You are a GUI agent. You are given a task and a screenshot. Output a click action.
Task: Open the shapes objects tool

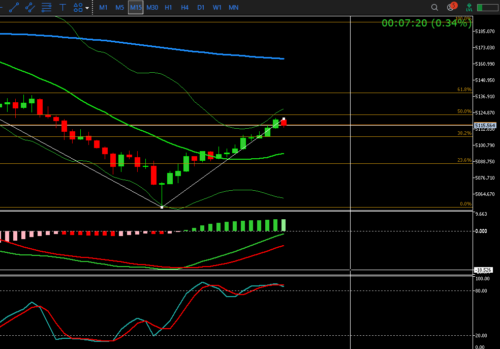(78, 7)
